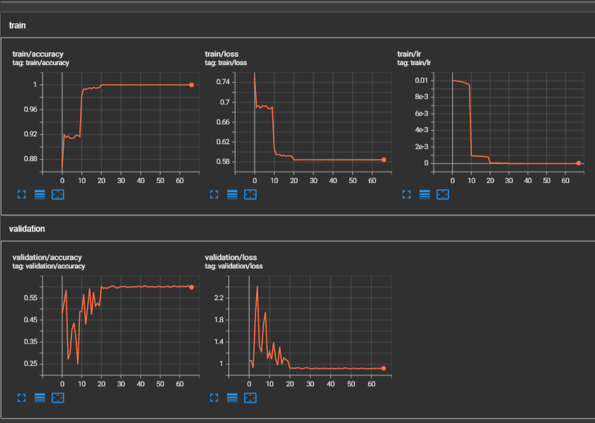The width and height of the screenshot is (595, 423).
Task: Fit domain to data on train/loss chart
Action: pos(250,193)
